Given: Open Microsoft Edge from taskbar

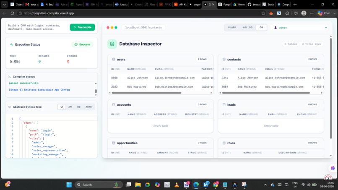Looking at the screenshot, I should 196,185.
